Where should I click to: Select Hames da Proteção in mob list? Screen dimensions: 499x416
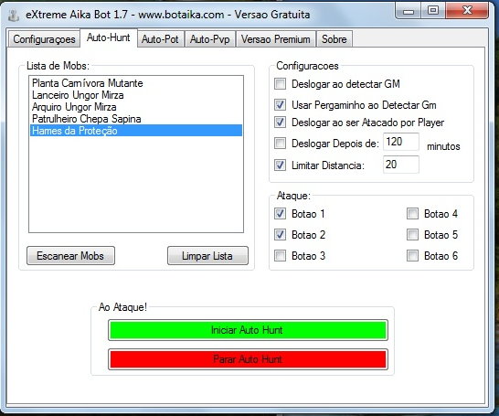click(136, 131)
